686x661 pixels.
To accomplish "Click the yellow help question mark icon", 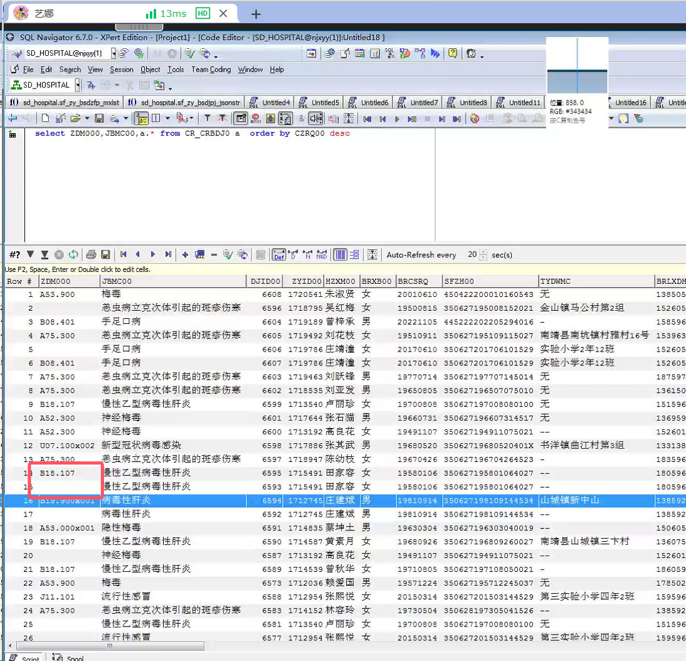I will coord(452,54).
